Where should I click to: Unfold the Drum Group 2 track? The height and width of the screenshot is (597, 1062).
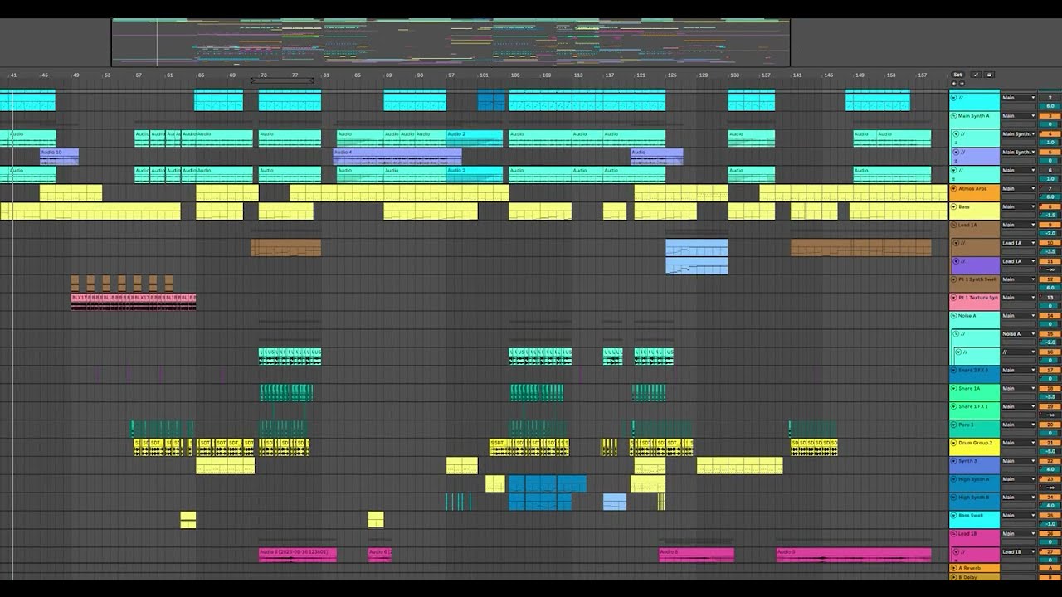click(954, 443)
